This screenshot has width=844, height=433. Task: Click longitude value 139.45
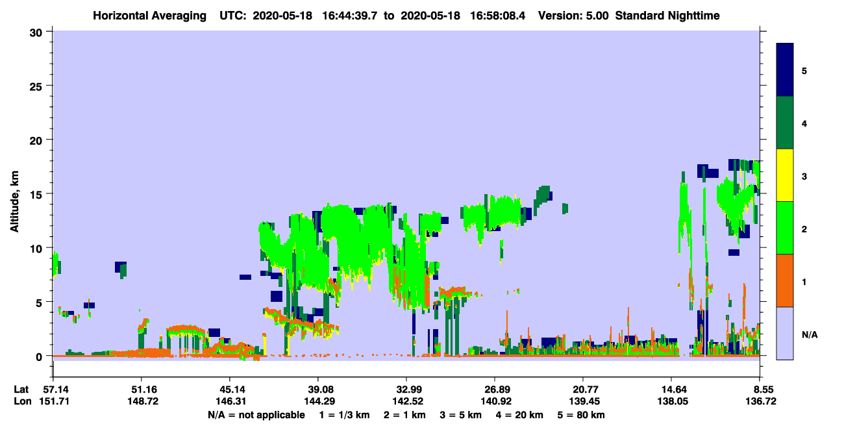pos(583,401)
